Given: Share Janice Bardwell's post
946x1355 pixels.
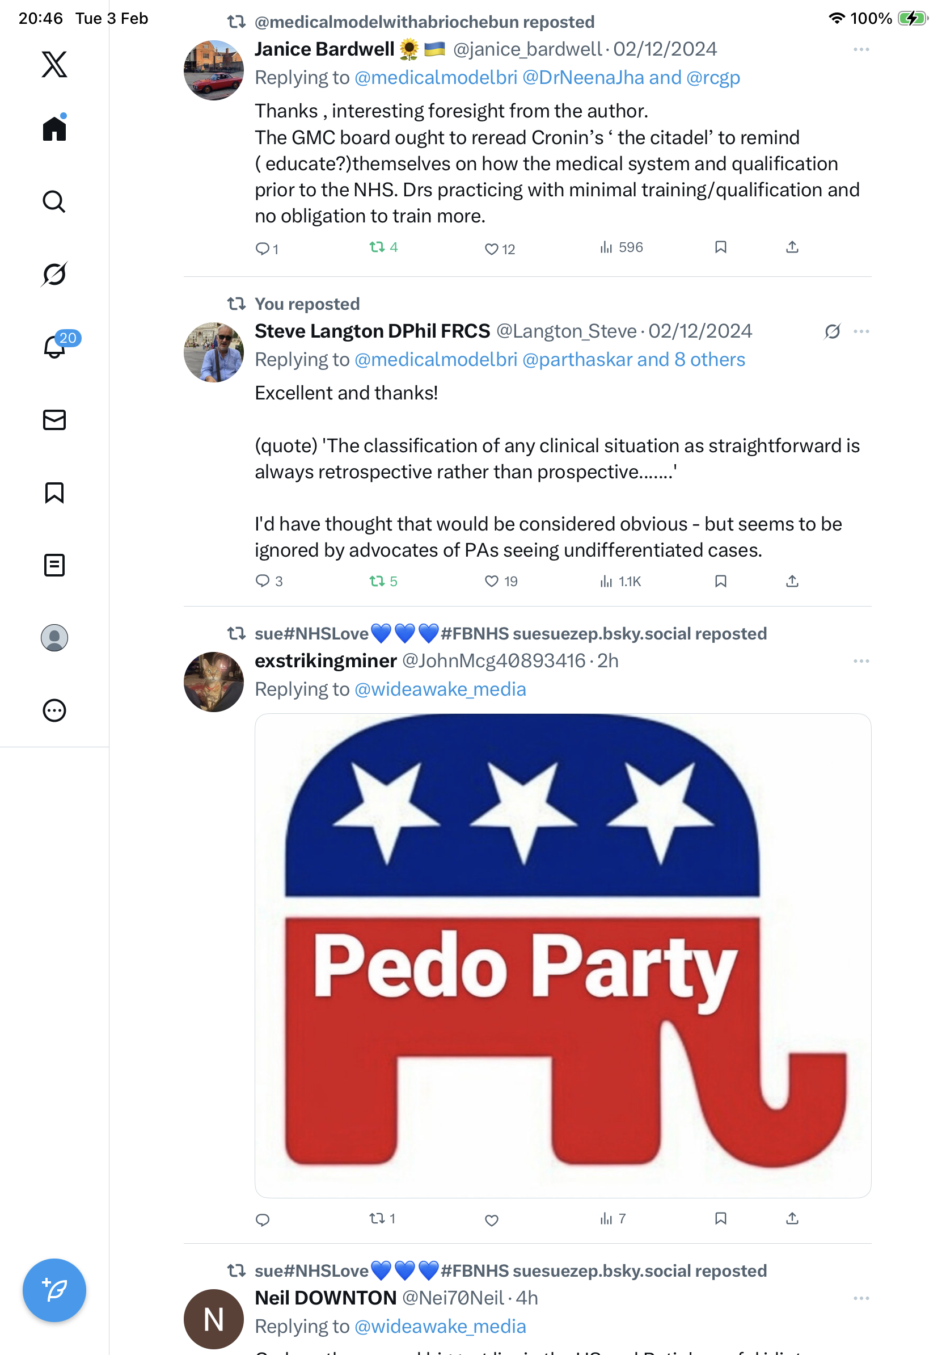Looking at the screenshot, I should tap(792, 247).
